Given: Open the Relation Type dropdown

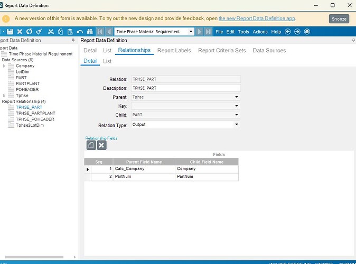Looking at the screenshot, I should click(237, 125).
